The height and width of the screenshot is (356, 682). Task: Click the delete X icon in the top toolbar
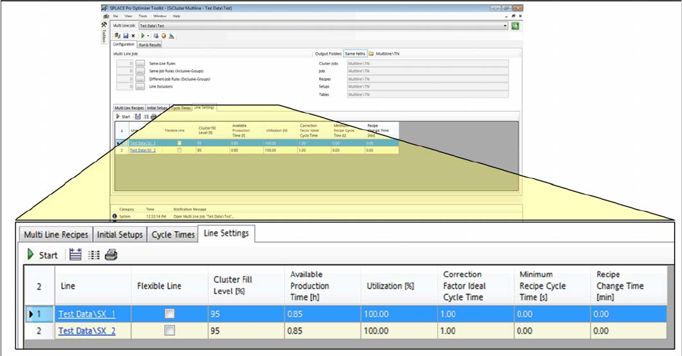[133, 35]
